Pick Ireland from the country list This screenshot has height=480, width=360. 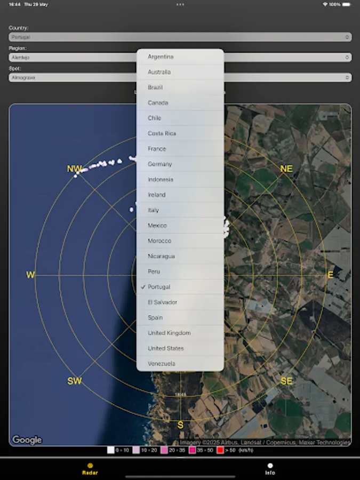pyautogui.click(x=180, y=195)
